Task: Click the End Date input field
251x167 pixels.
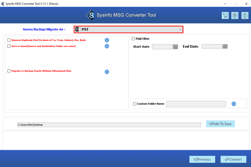Action: click(212, 47)
